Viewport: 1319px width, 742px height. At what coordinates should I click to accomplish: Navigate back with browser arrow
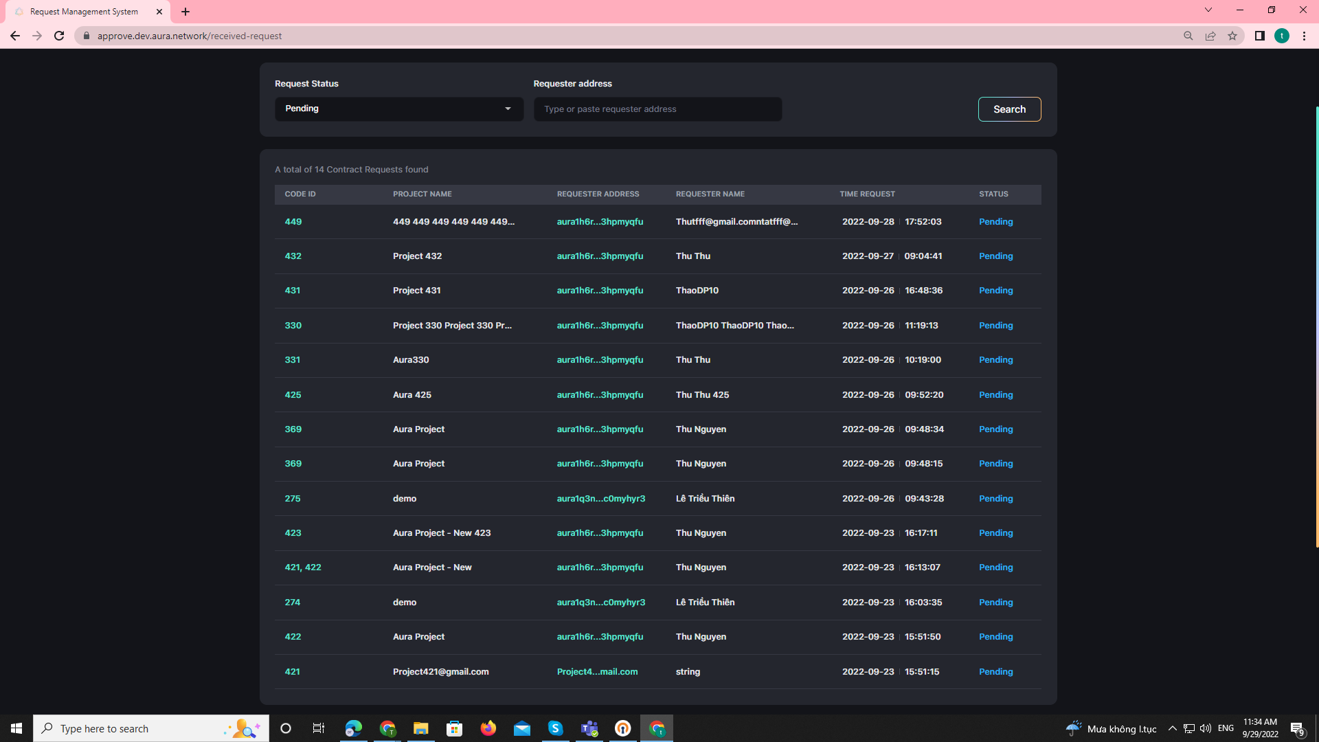click(15, 36)
